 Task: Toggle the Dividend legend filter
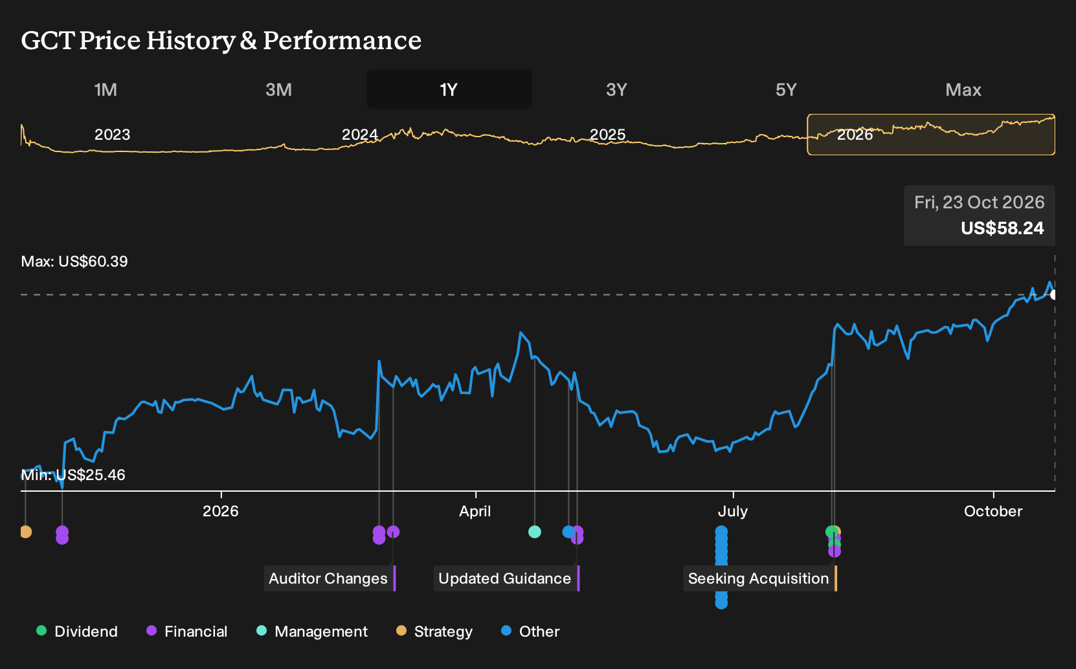point(77,631)
